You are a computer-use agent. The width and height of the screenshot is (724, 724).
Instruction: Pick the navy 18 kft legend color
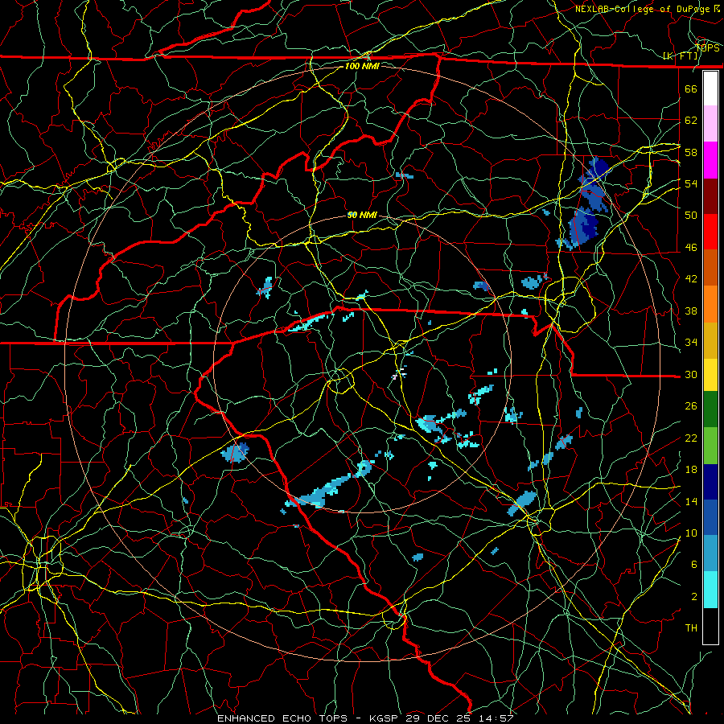click(x=710, y=482)
